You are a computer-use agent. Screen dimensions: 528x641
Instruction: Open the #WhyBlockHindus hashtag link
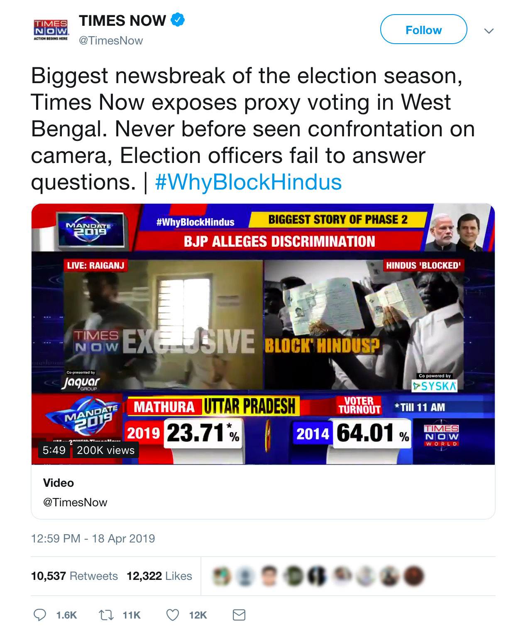pyautogui.click(x=248, y=182)
